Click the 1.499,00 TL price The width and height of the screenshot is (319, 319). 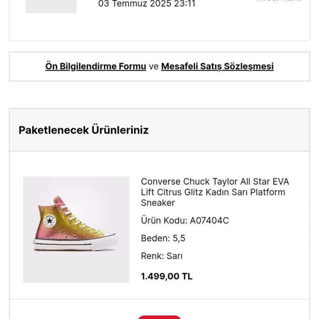[167, 276]
